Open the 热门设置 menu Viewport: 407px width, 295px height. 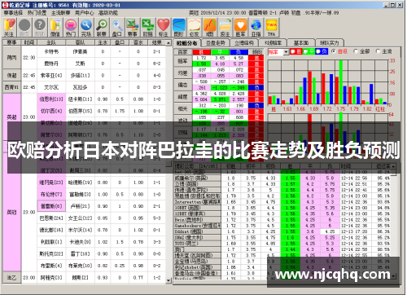click(37, 13)
